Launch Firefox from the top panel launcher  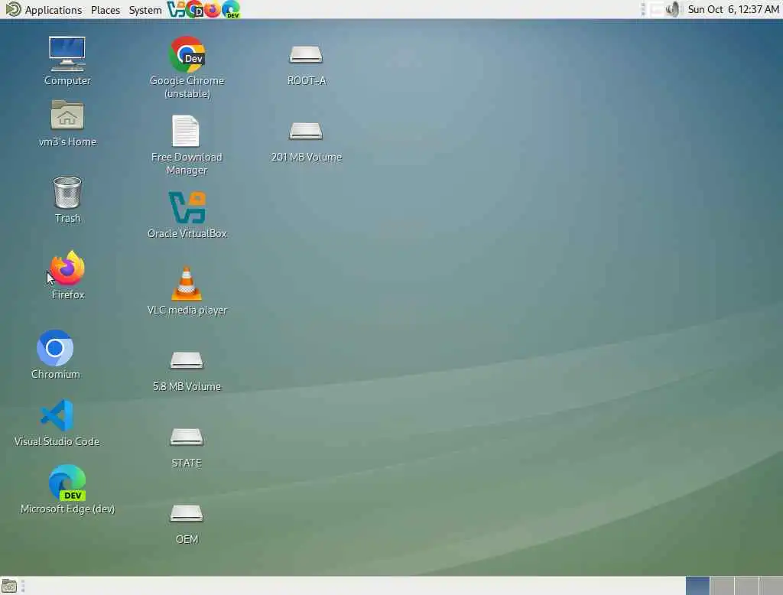coord(213,9)
